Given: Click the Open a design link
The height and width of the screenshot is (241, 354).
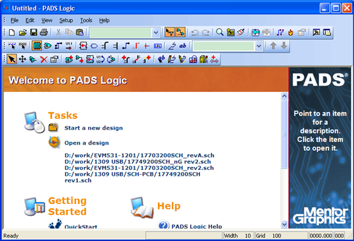Looking at the screenshot, I should click(87, 143).
